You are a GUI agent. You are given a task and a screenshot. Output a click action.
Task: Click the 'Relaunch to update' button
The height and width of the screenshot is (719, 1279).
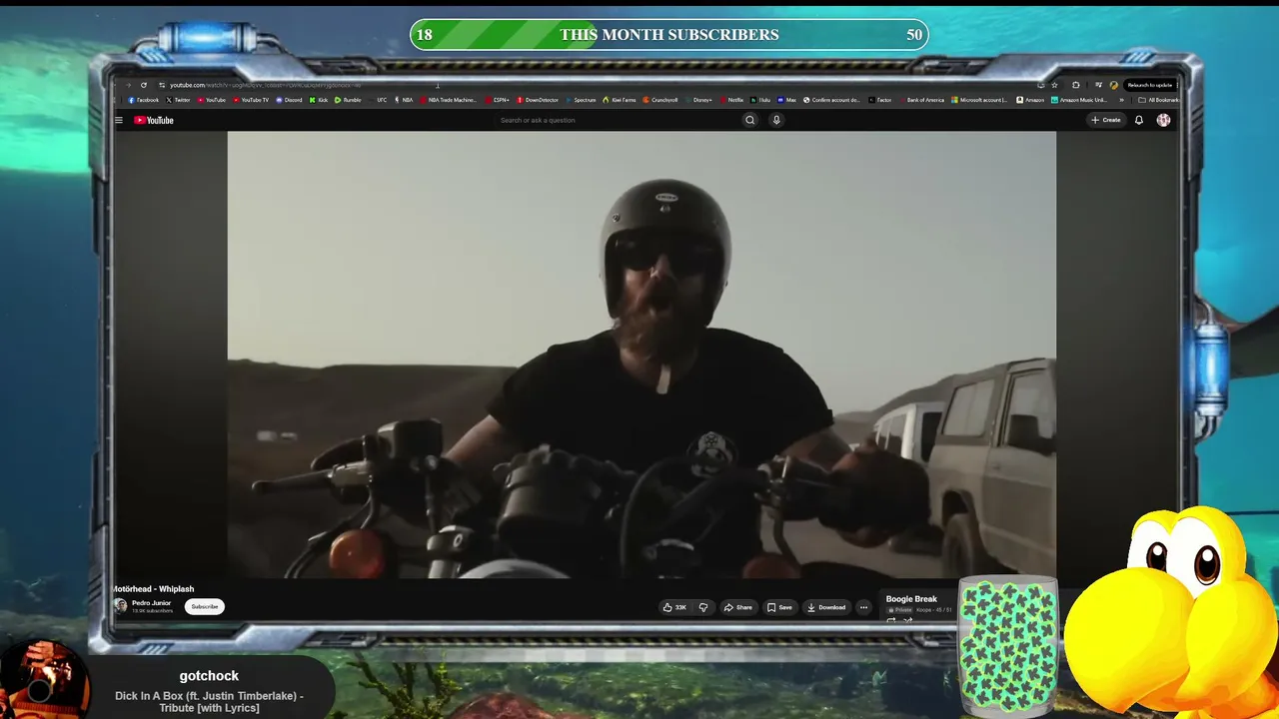click(1149, 85)
